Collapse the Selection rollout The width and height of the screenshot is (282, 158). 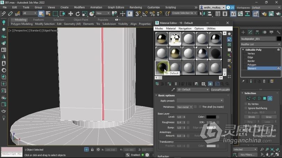click(242, 93)
